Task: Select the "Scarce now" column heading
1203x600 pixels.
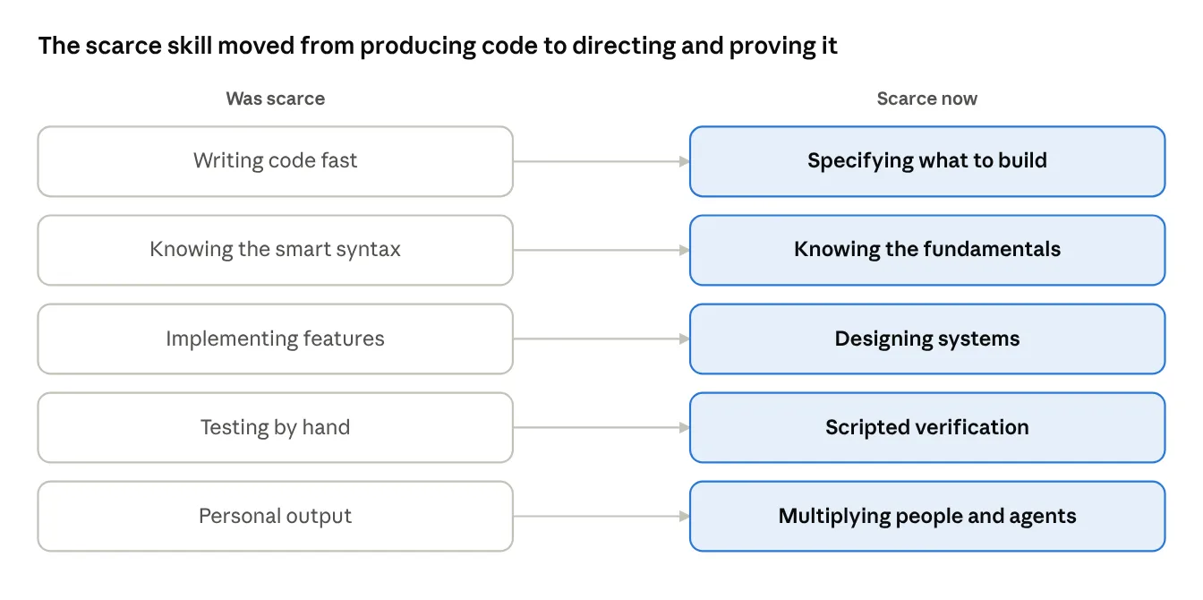Action: click(927, 99)
